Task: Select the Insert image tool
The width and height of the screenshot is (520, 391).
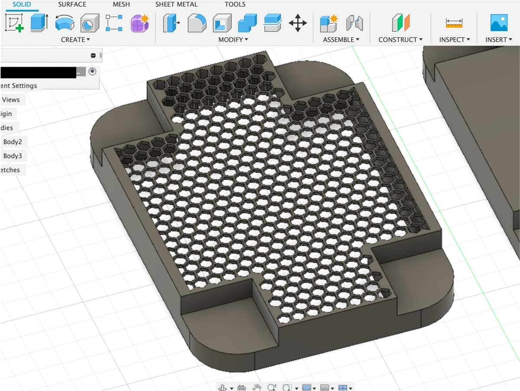Action: (499, 23)
